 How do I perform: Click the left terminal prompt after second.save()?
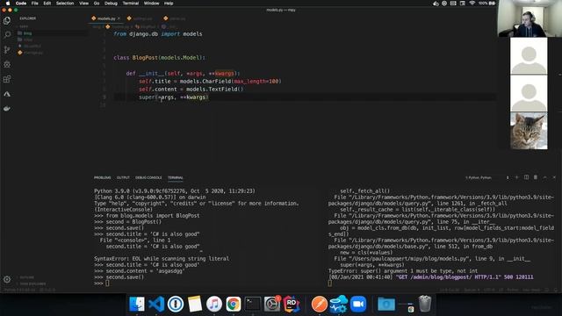[107, 284]
